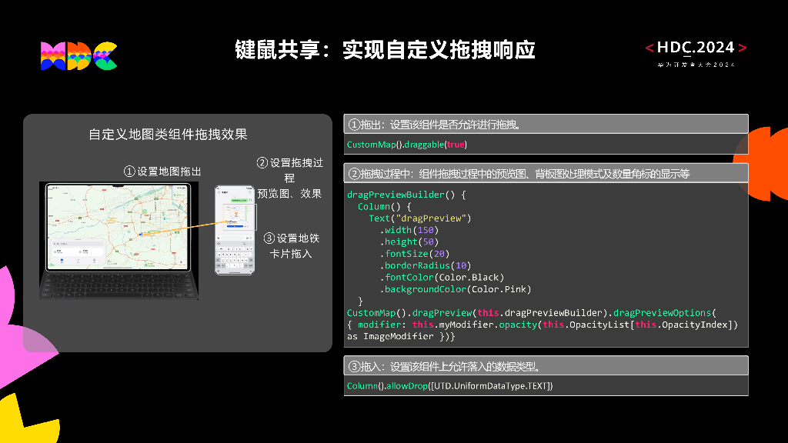Click the header ①拖出：设置该组件是否允许进行拖拽
The image size is (788, 443).
click(x=546, y=124)
